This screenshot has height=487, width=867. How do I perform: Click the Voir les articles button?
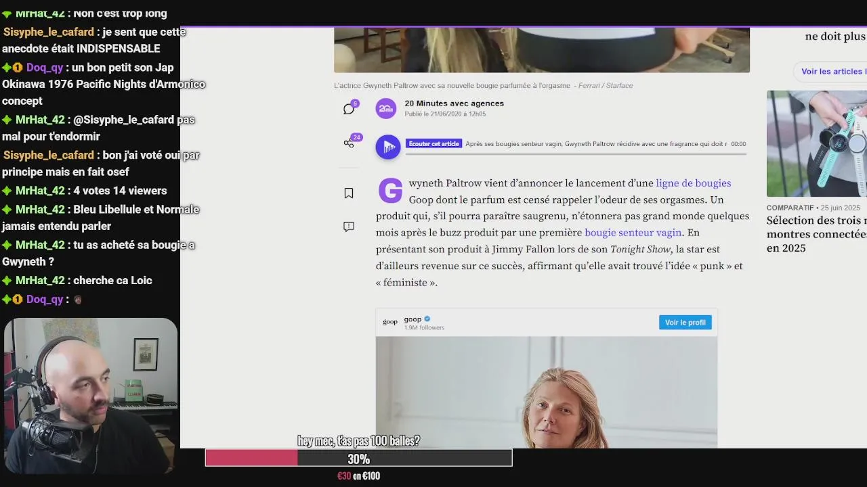pos(832,72)
